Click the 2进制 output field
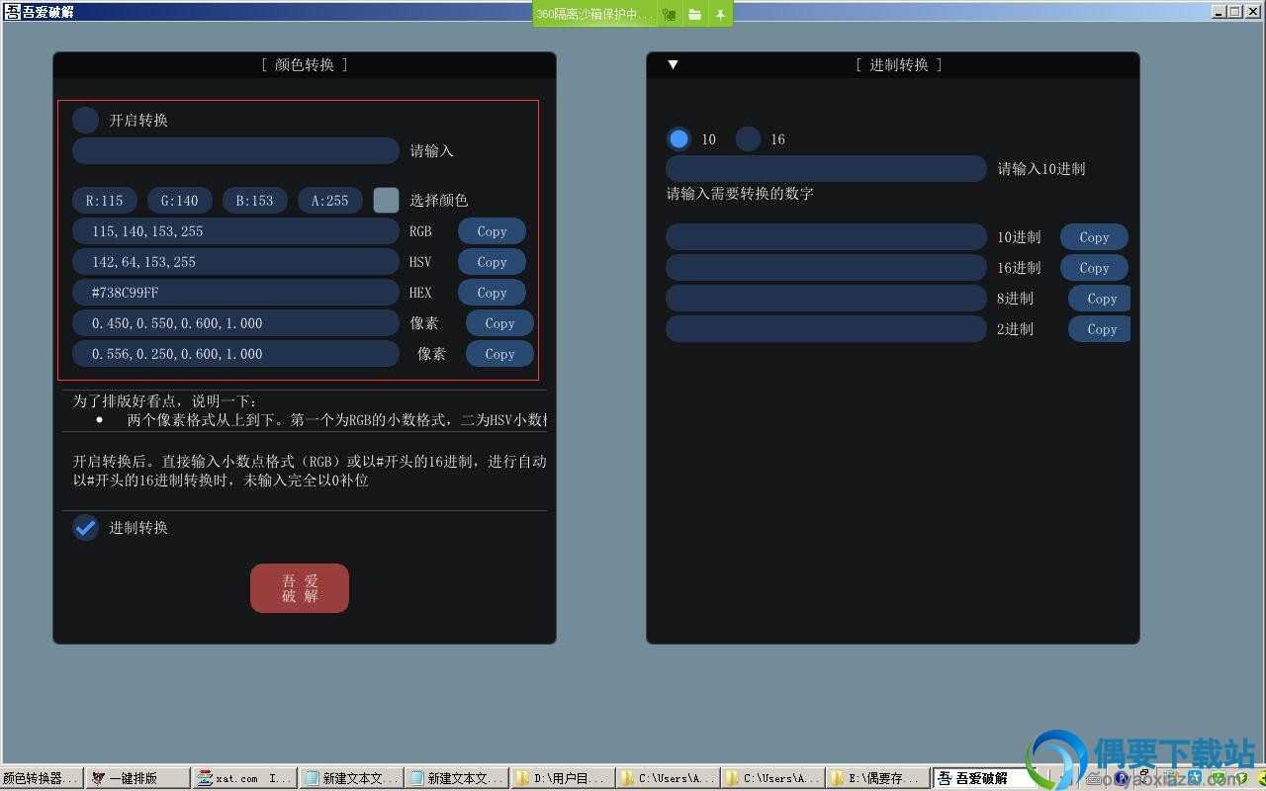This screenshot has width=1266, height=791. coord(826,329)
